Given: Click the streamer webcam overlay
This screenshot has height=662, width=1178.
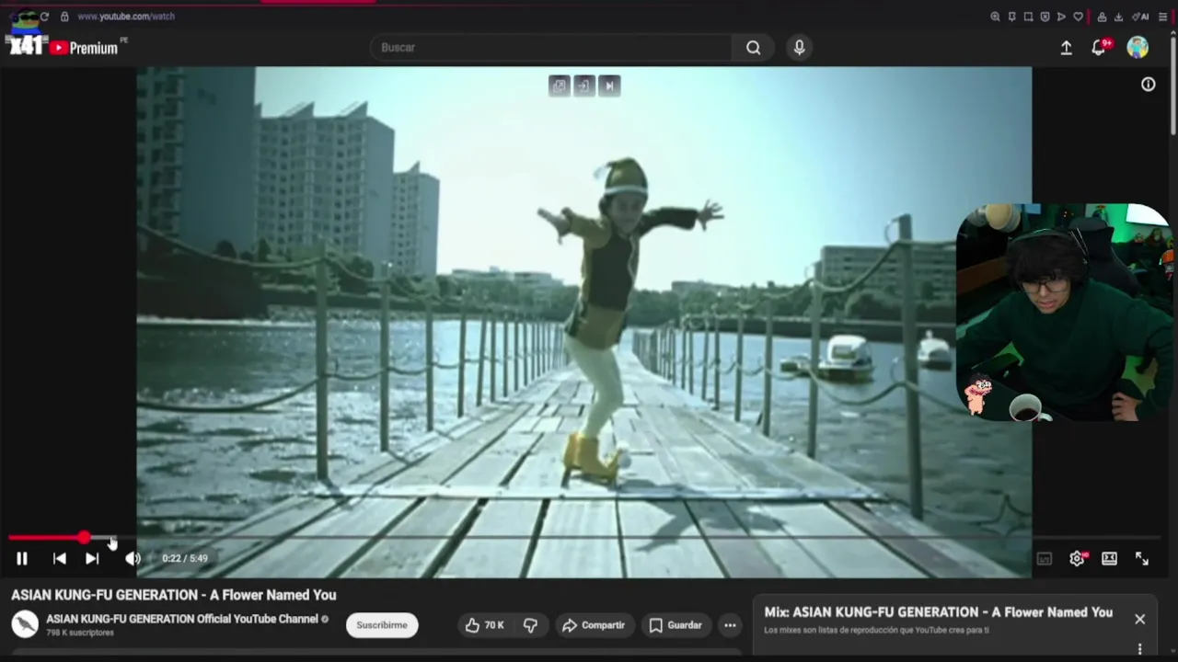Looking at the screenshot, I should pyautogui.click(x=1064, y=313).
